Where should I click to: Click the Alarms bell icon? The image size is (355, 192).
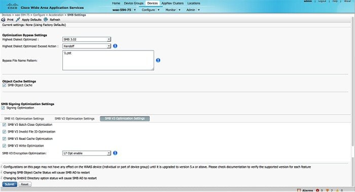click(x=299, y=190)
